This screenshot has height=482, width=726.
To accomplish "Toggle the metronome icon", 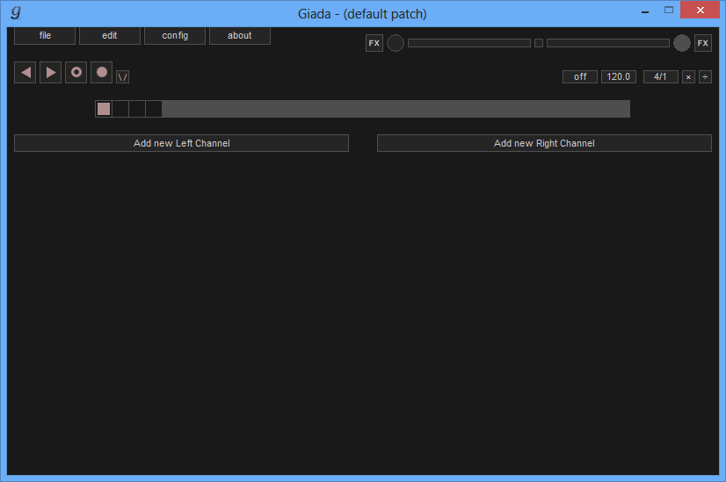I will pos(123,76).
